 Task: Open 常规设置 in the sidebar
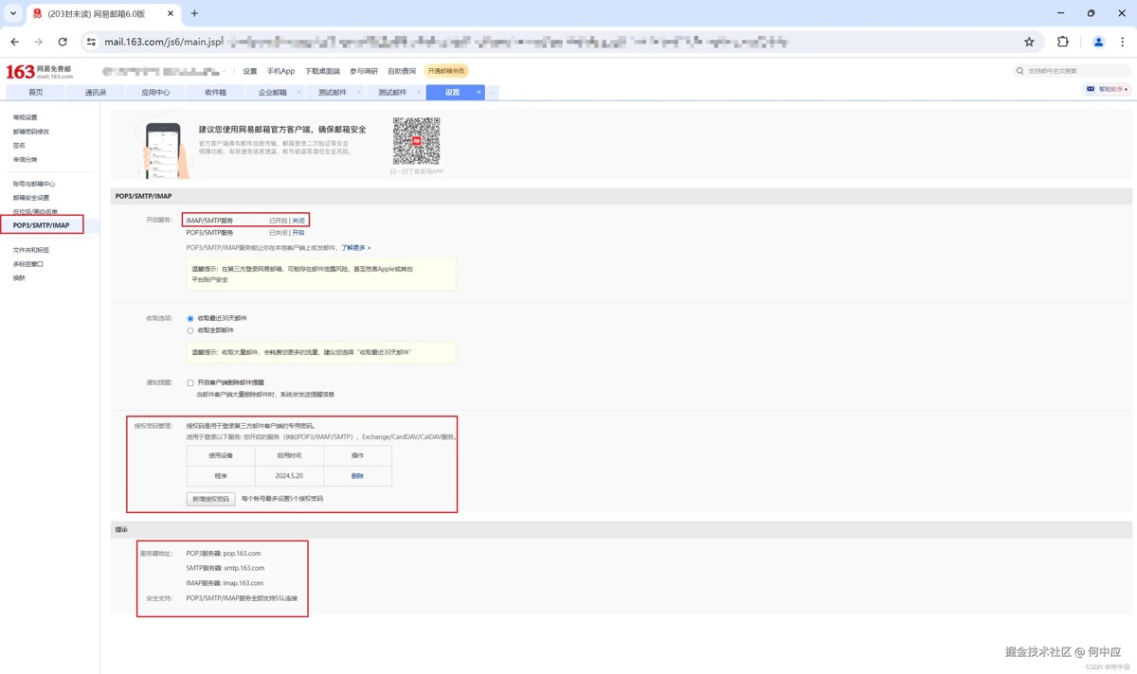26,117
